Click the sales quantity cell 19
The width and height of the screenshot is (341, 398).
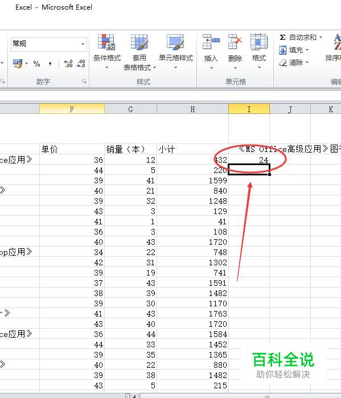[x=130, y=273]
